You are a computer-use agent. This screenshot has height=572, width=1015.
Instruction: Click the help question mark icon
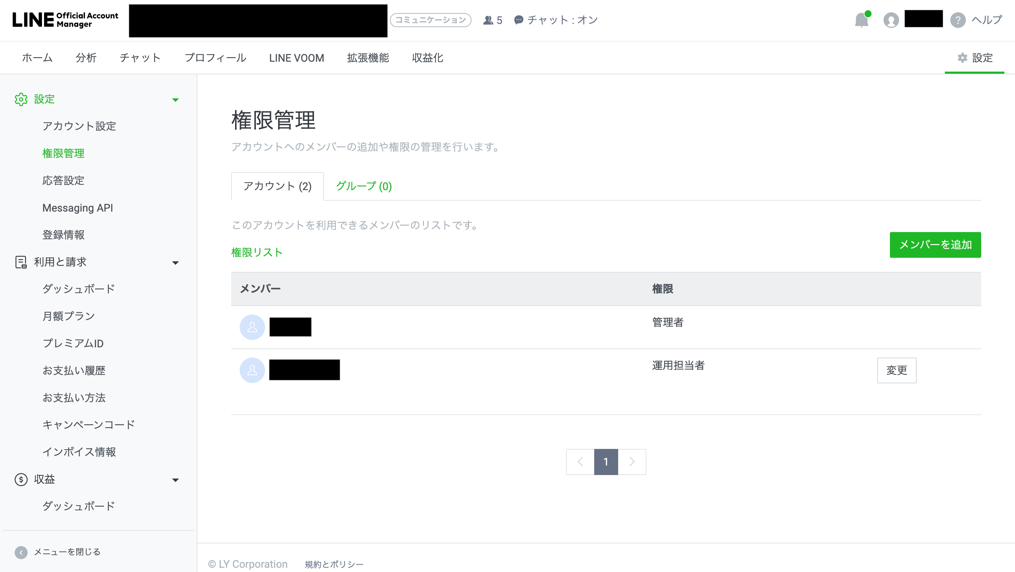[958, 20]
